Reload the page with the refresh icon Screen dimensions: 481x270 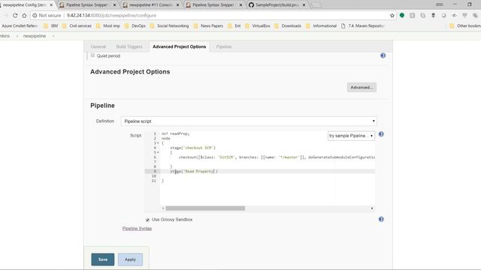point(15,15)
